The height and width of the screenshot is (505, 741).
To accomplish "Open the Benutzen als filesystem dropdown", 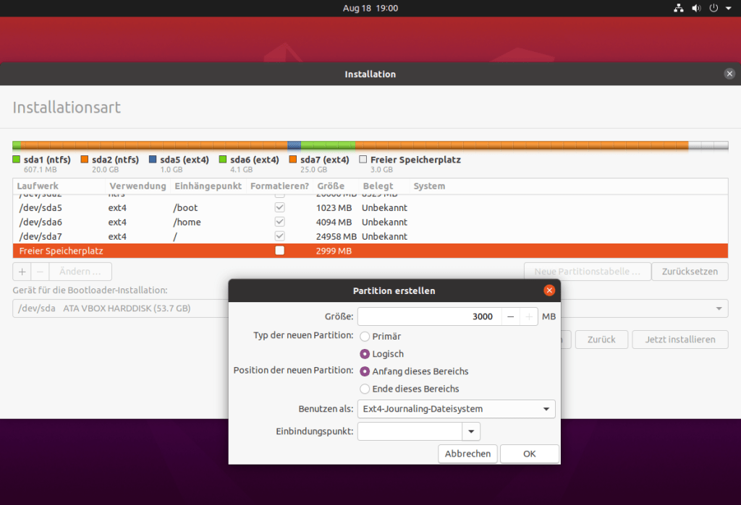I will [x=457, y=409].
